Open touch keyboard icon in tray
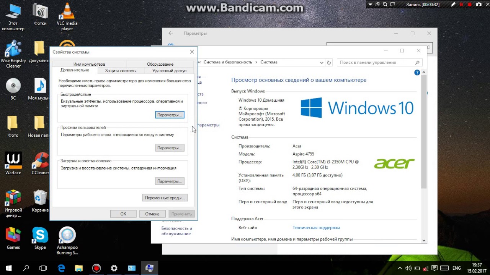490x275 pixels. coord(444,268)
